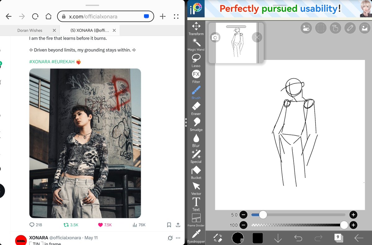Open the material image icon
Image resolution: width=372 pixels, height=245 pixels.
tap(364, 28)
